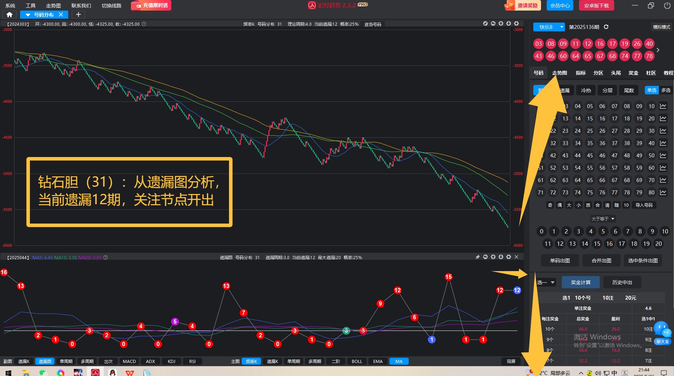Image resolution: width=674 pixels, height=376 pixels.
Task: Toggle 奇 odd number filter
Action: click(550, 205)
